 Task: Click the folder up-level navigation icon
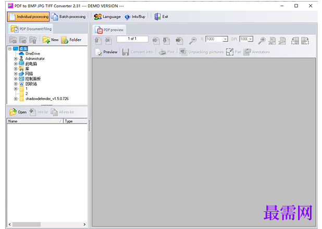(33, 39)
